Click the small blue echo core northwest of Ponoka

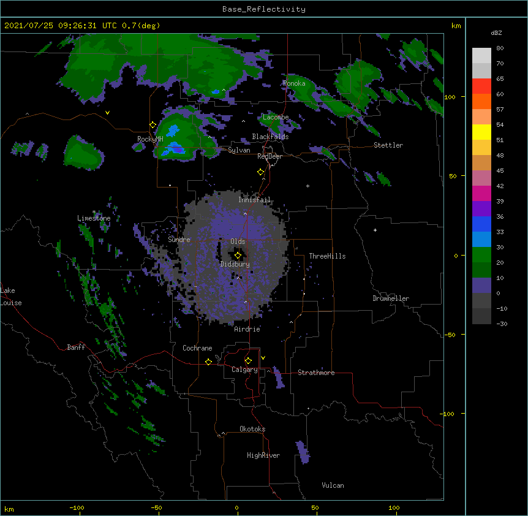pyautogui.click(x=216, y=91)
